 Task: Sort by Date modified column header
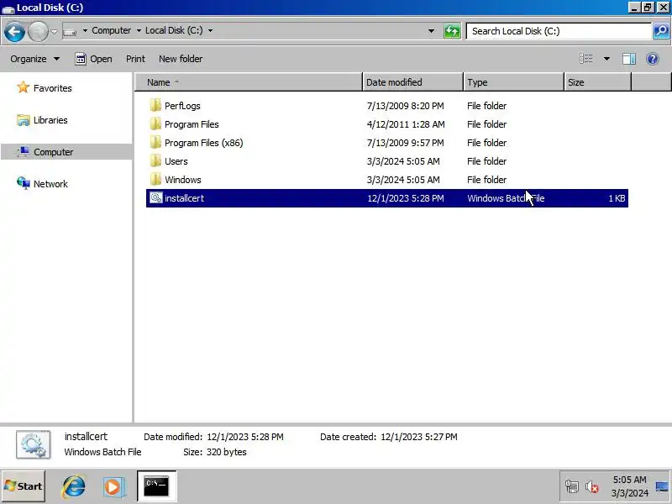coord(413,82)
